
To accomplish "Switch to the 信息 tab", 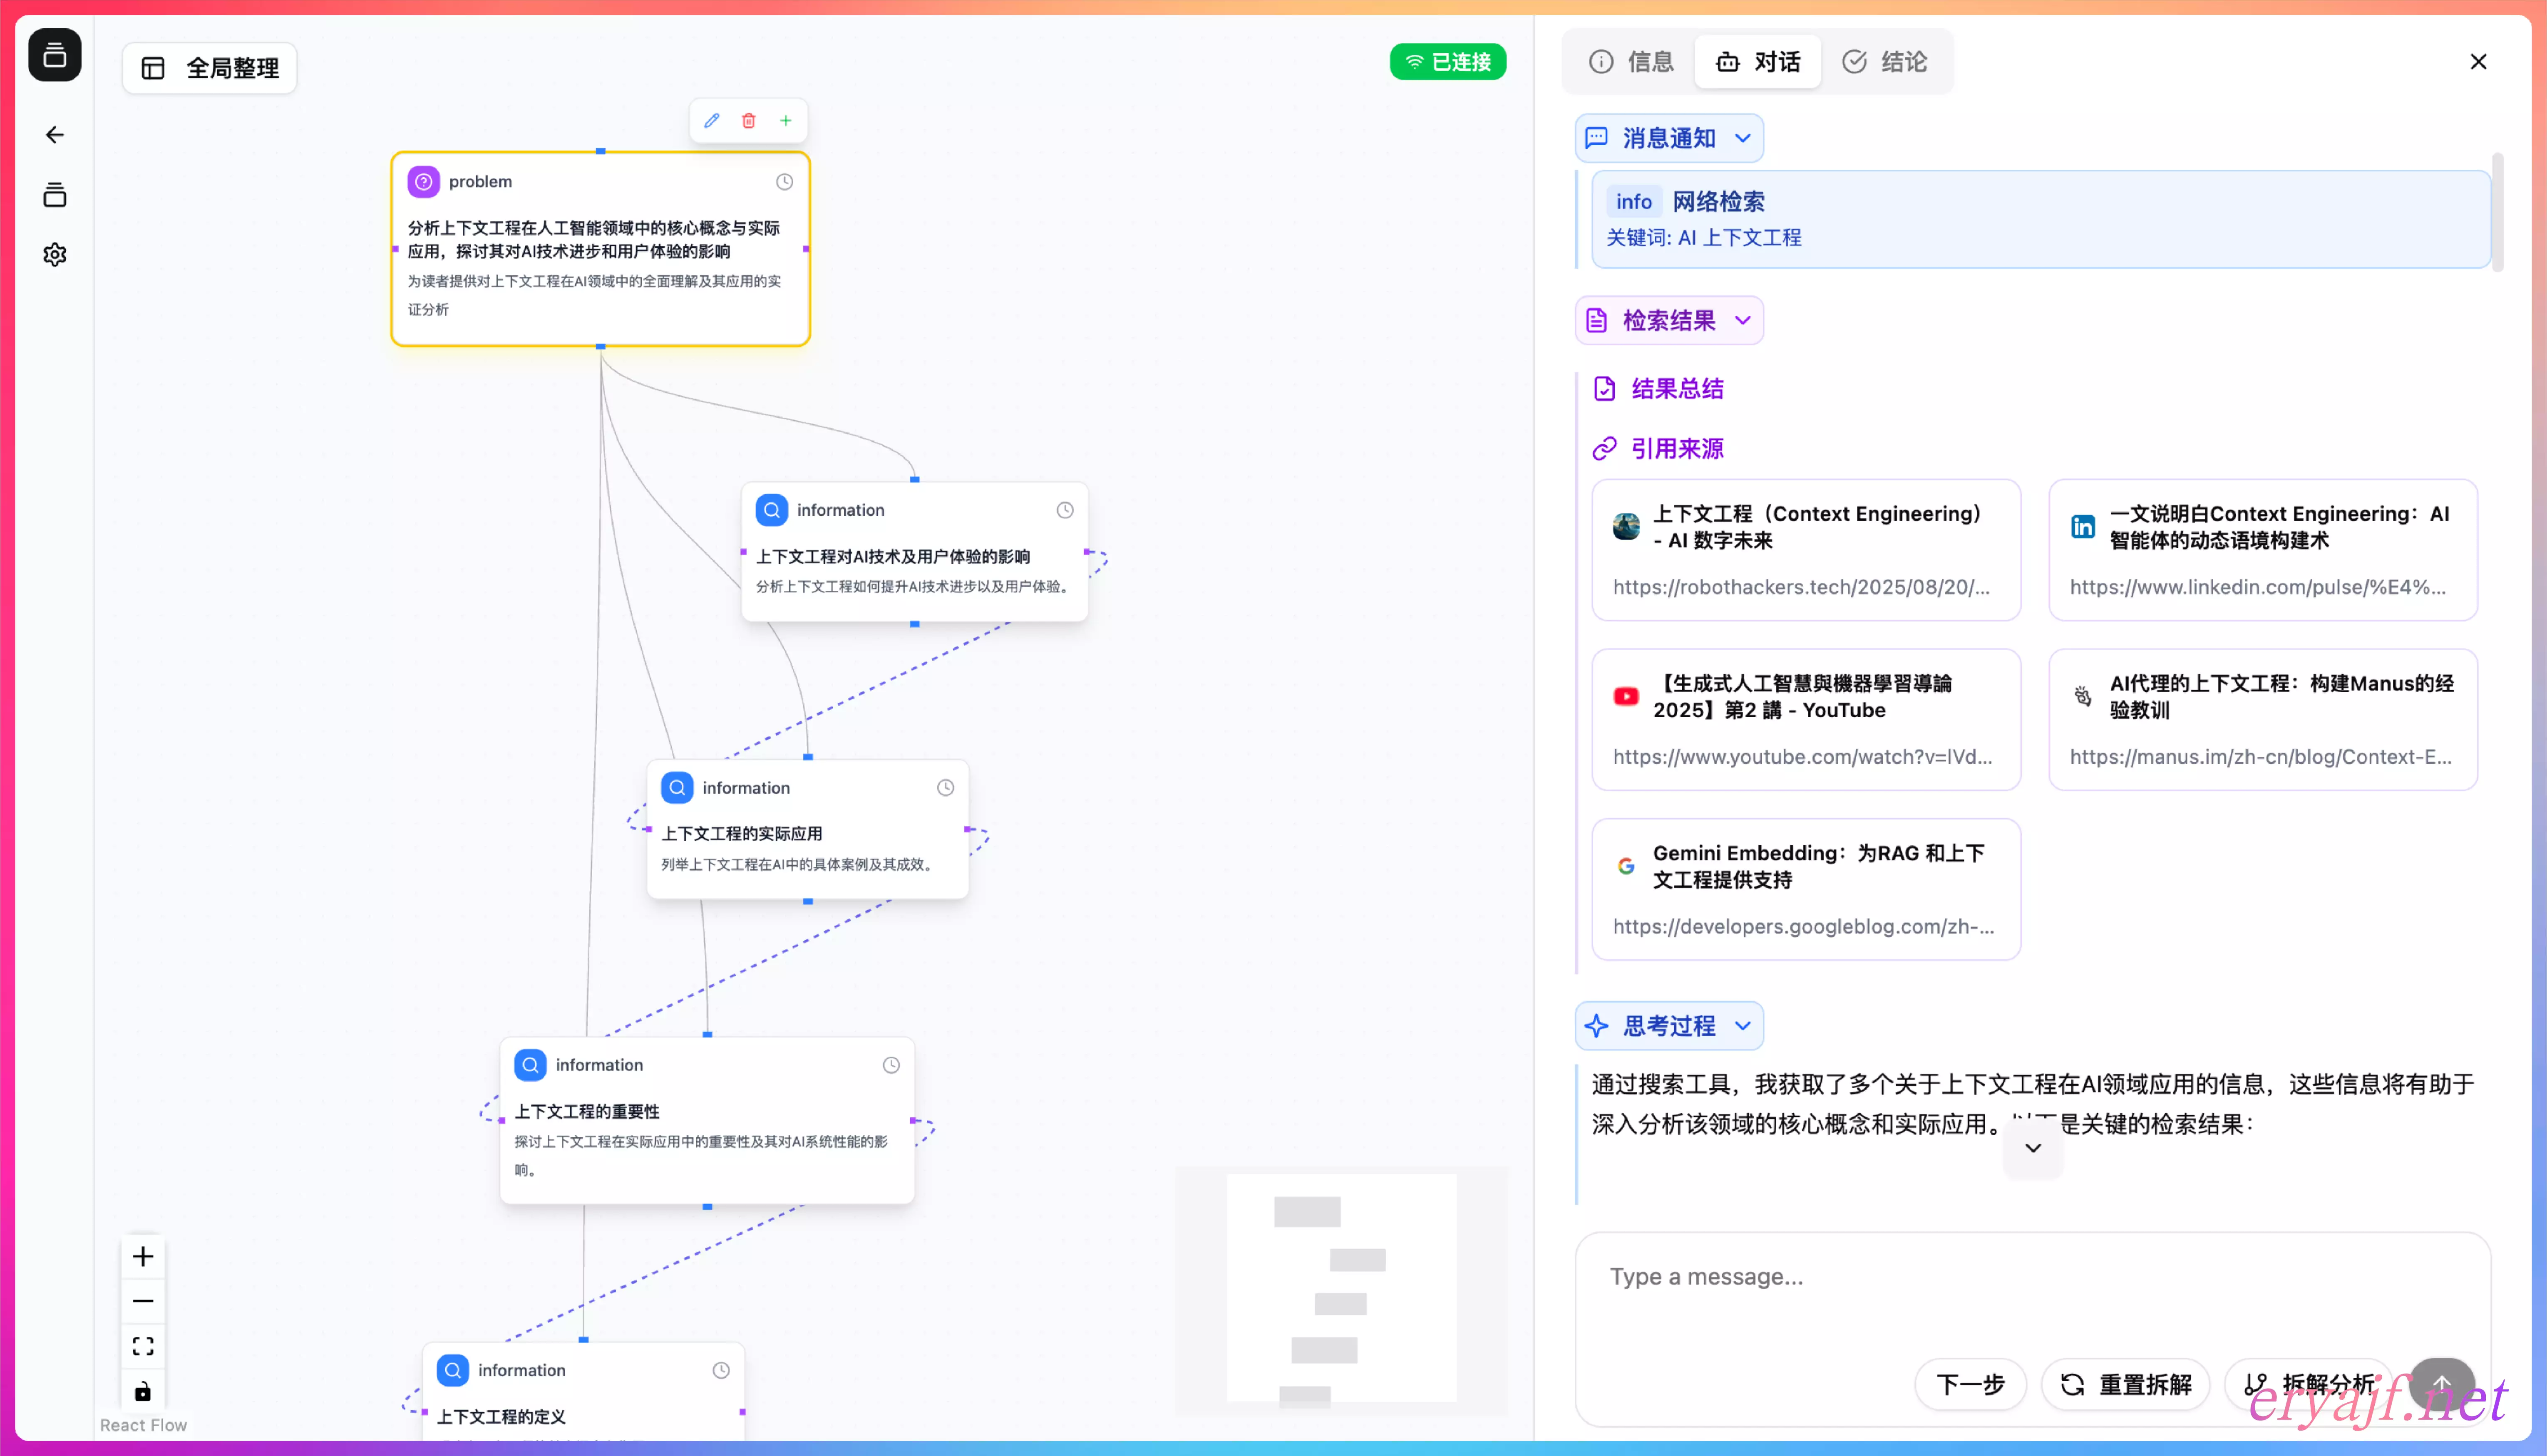I will 1632,62.
